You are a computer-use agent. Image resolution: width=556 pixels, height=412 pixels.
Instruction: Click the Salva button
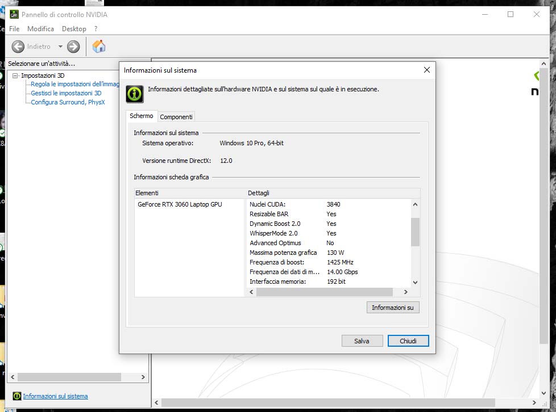click(362, 341)
